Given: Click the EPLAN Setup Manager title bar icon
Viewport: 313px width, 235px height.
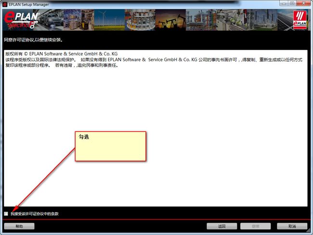Looking at the screenshot, I should tap(5, 4).
